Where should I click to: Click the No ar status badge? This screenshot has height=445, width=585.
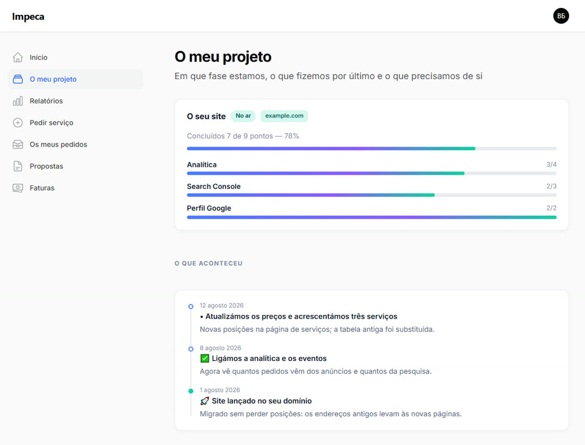coord(243,116)
